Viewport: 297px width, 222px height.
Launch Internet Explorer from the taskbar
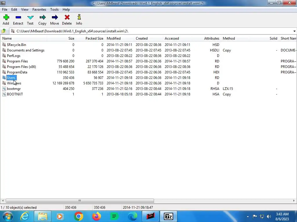point(25,216)
